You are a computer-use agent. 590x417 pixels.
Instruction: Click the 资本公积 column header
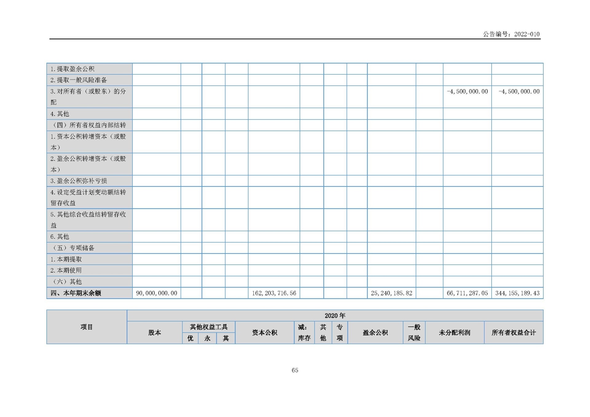click(x=265, y=333)
